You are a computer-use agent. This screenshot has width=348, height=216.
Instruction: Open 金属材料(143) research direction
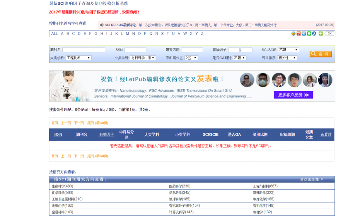[x=62, y=212]
